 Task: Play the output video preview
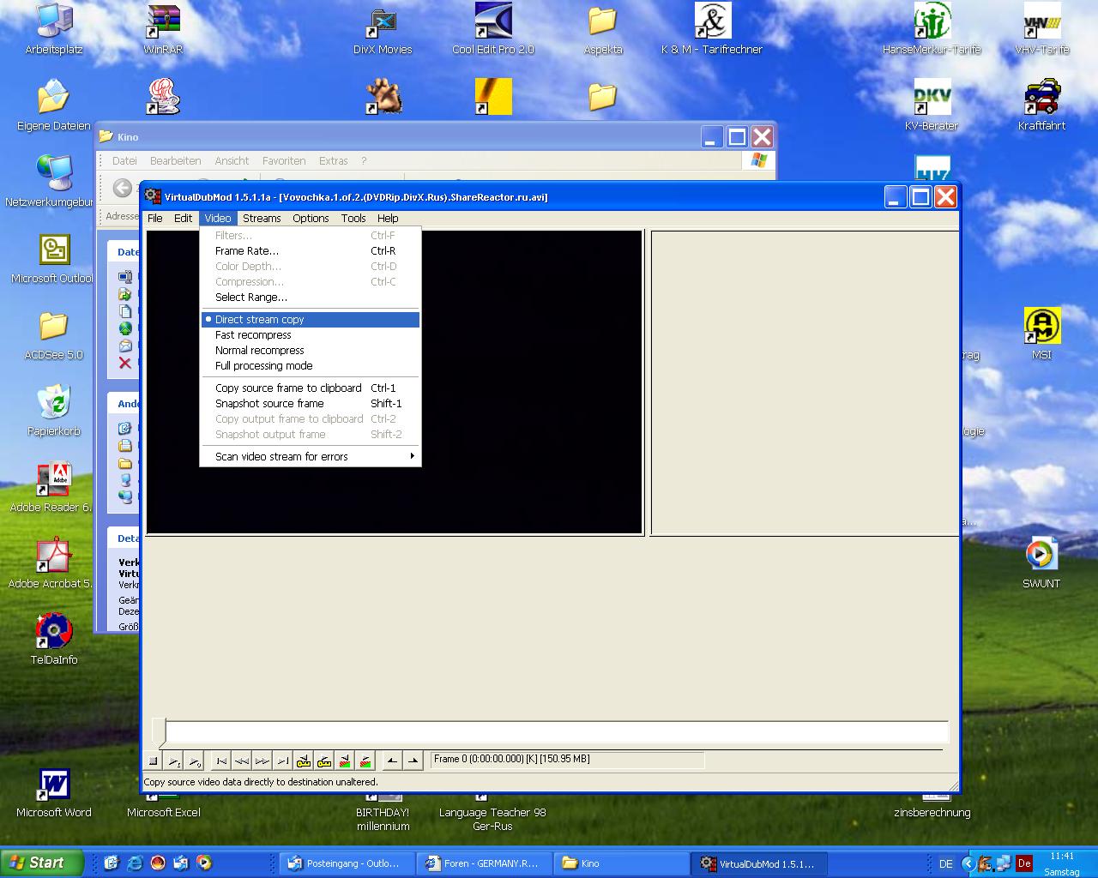tap(195, 761)
